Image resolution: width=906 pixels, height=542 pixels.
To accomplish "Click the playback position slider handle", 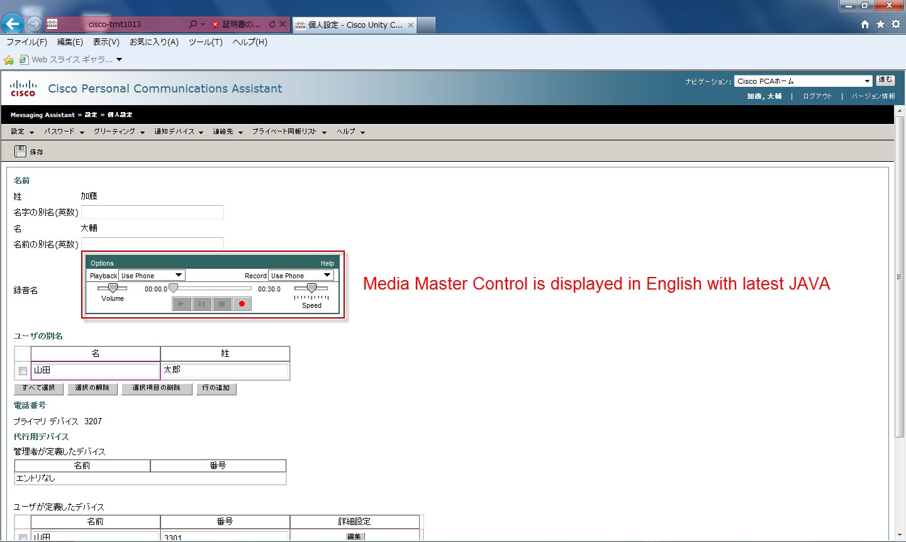I will 173,288.
